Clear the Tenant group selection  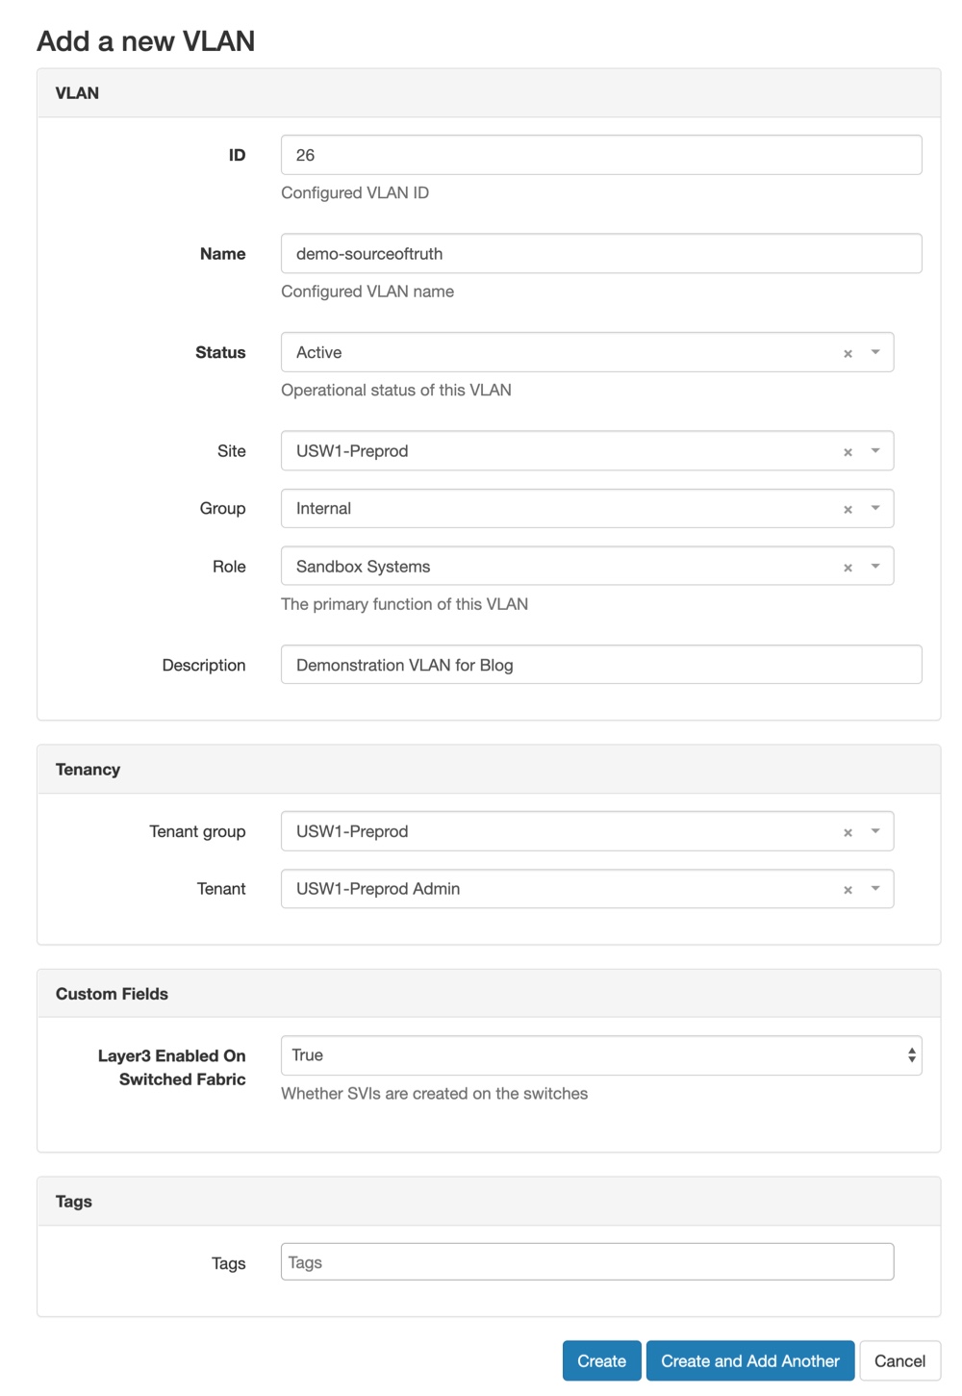(848, 833)
